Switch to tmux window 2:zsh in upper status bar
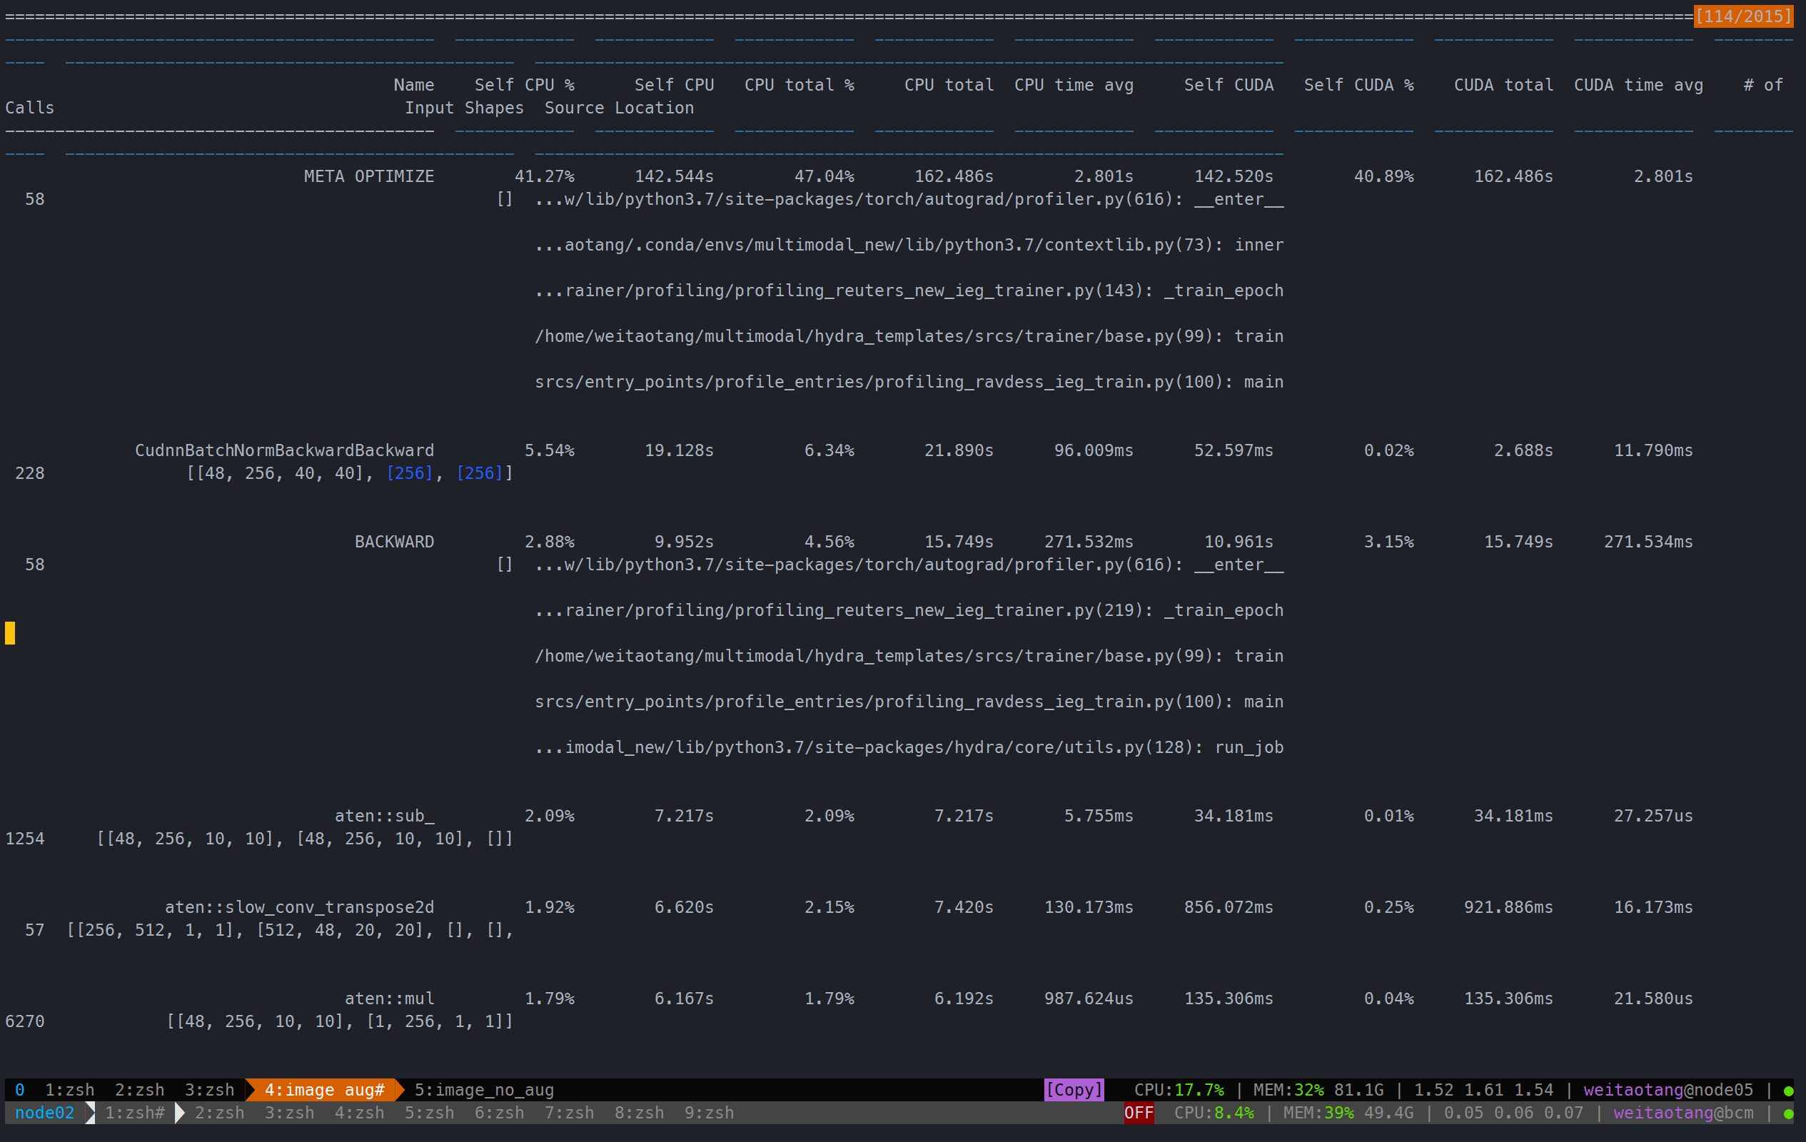Screen dimensions: 1806x1142 [139, 1089]
